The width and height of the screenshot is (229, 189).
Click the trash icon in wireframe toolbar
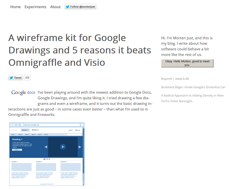point(18,125)
